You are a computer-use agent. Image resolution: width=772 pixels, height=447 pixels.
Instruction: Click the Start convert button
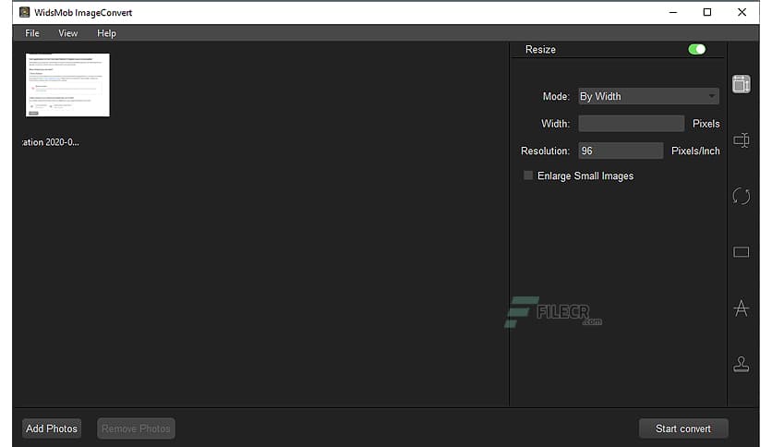coord(682,429)
